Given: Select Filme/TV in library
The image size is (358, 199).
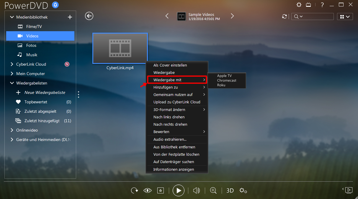Looking at the screenshot, I should (x=40, y=26).
